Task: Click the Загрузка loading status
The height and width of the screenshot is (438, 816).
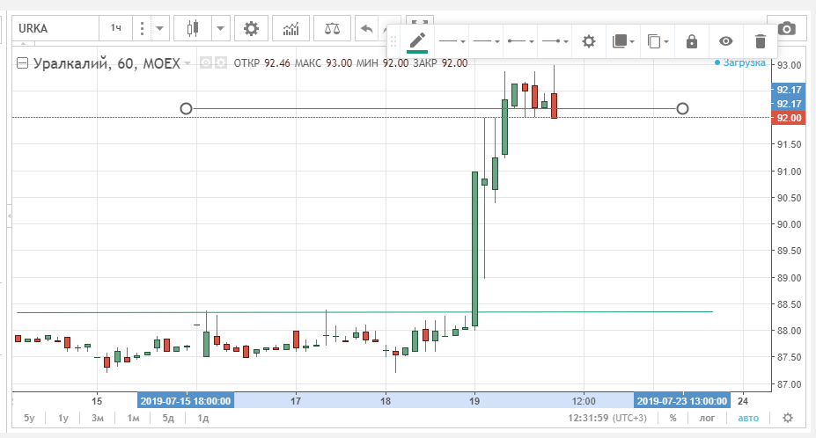Action: point(740,62)
